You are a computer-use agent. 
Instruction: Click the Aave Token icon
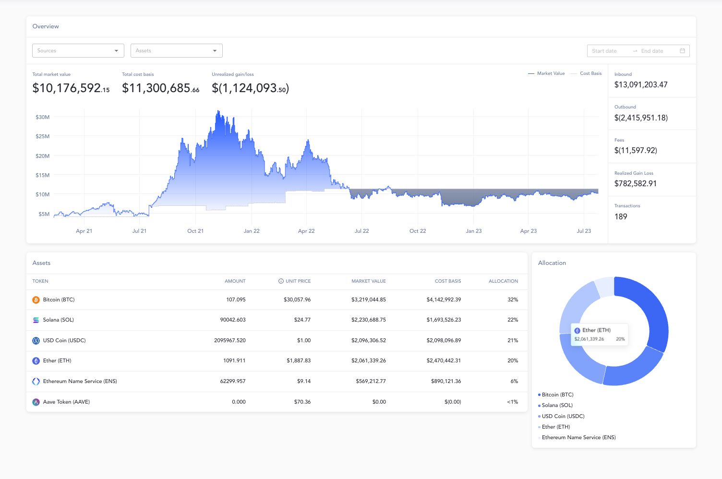(36, 402)
